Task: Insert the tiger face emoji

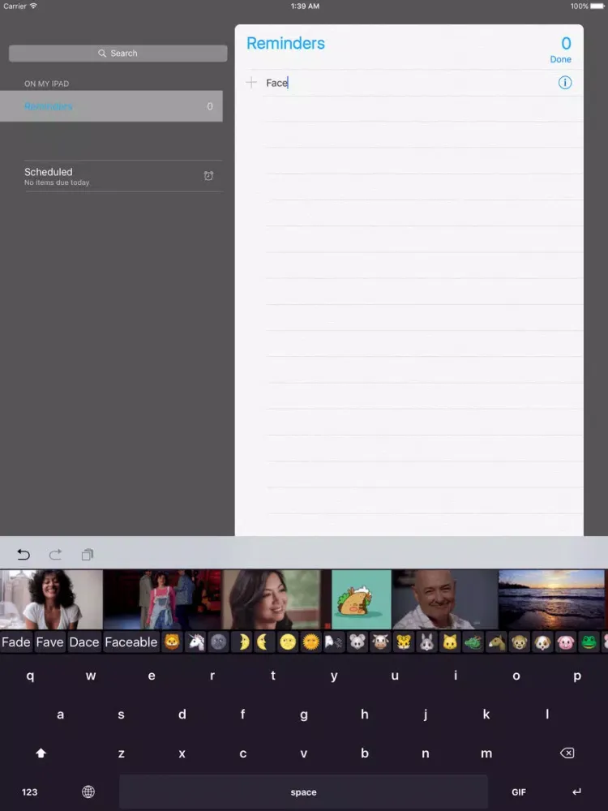Action: pos(403,642)
